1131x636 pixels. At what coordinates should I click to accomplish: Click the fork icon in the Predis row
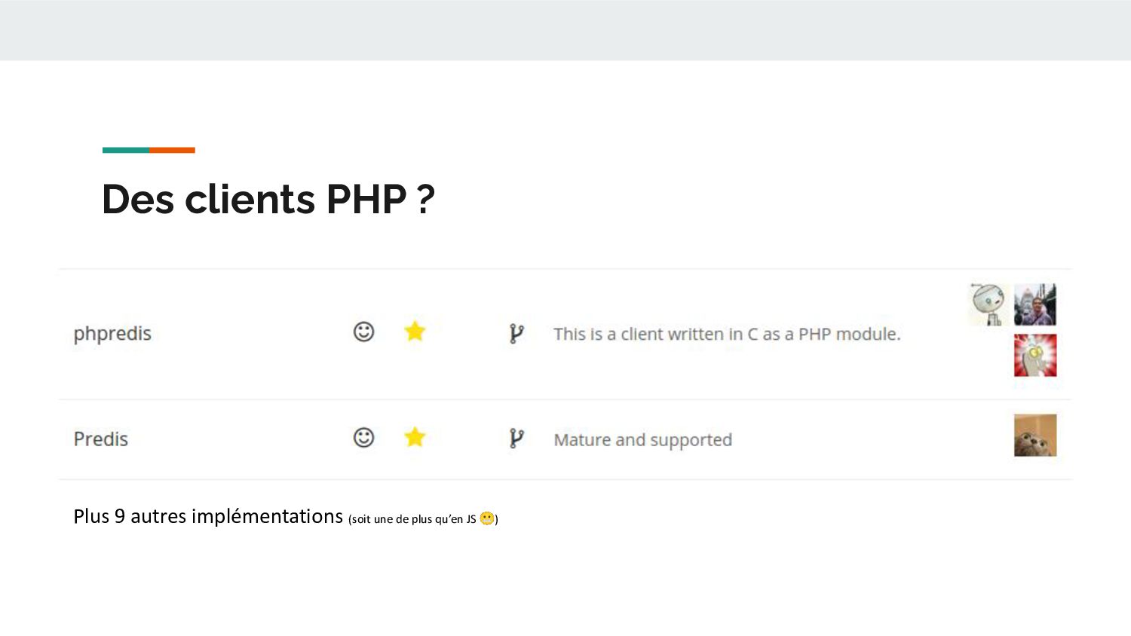tap(516, 438)
